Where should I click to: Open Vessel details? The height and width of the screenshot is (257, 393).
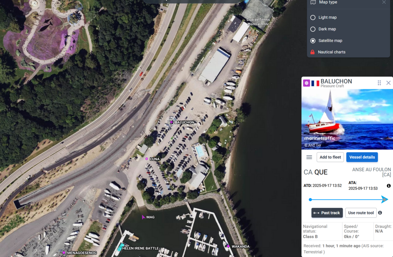[362, 157]
